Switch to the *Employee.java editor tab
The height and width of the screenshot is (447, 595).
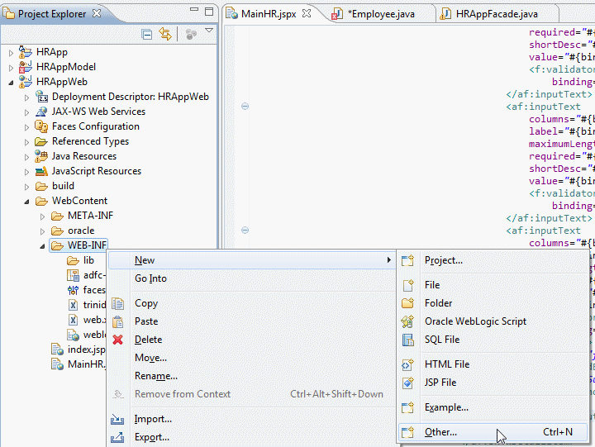point(381,14)
